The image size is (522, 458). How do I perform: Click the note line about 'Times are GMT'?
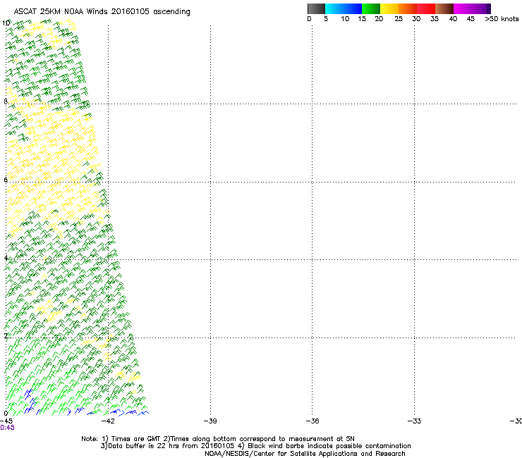point(218,439)
